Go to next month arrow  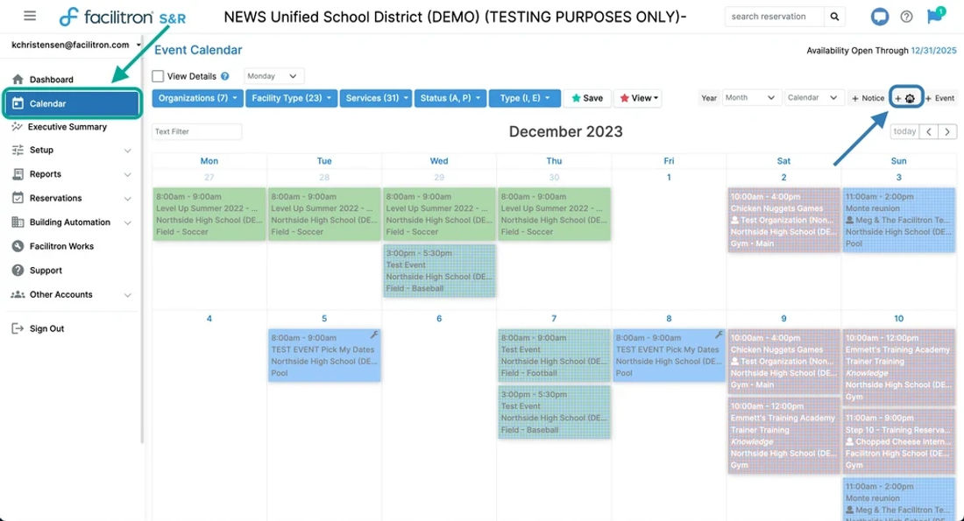947,131
